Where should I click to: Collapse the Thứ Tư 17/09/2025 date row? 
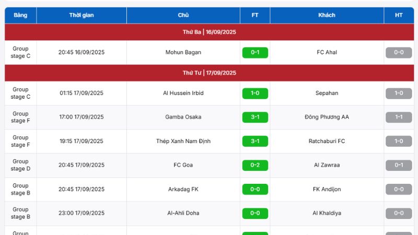pyautogui.click(x=209, y=73)
